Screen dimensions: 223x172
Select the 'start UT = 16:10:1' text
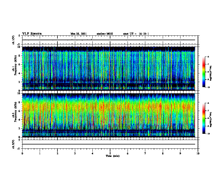[x=136, y=34]
